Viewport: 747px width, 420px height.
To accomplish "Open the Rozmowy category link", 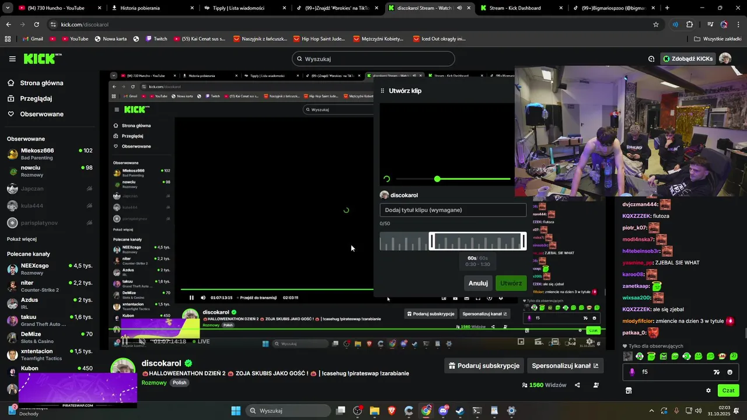I will pos(154,383).
